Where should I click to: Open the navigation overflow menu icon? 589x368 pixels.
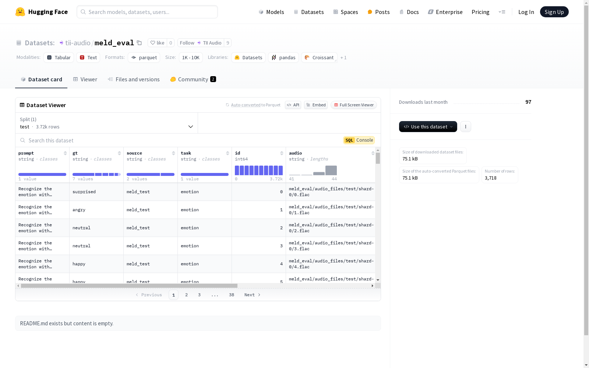pos(502,12)
